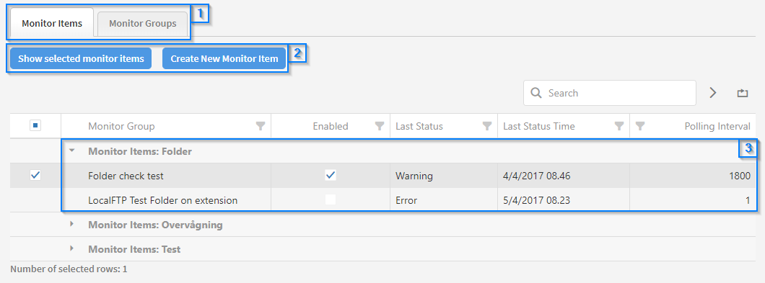Screen dimensions: 765x283
Task: Click the Create New Monitor Item button
Action: click(224, 58)
